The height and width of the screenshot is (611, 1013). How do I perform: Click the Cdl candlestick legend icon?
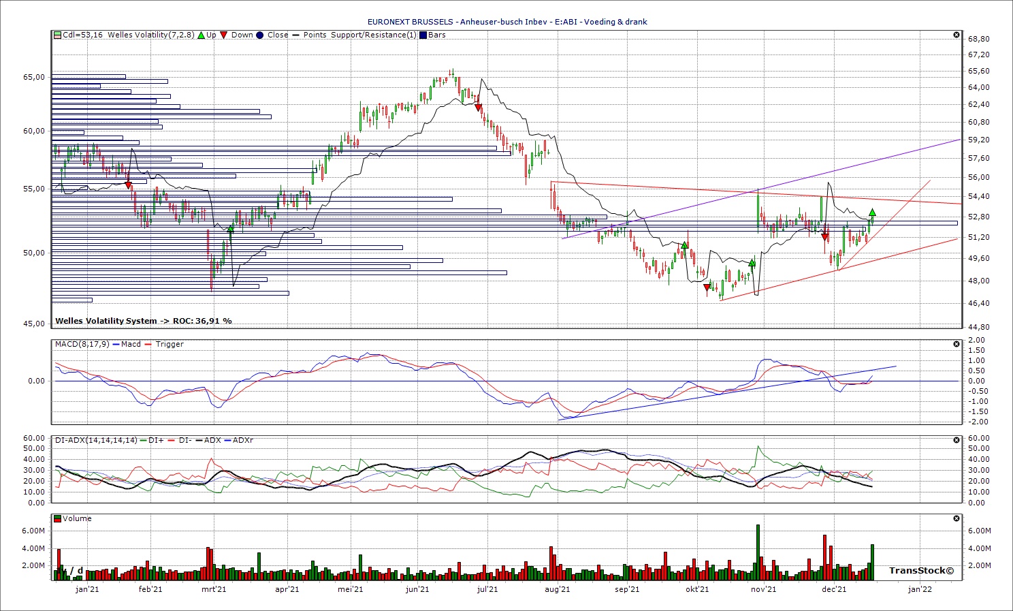[58, 35]
